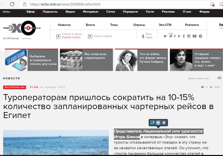Open the "Архив новостей" link
This screenshot has height=156, width=223.
pos(198,79)
